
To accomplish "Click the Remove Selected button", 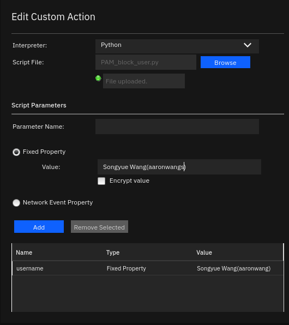I will (99, 226).
